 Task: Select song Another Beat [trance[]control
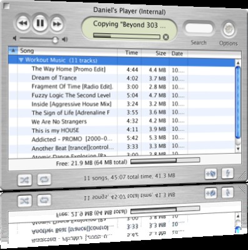point(73,148)
